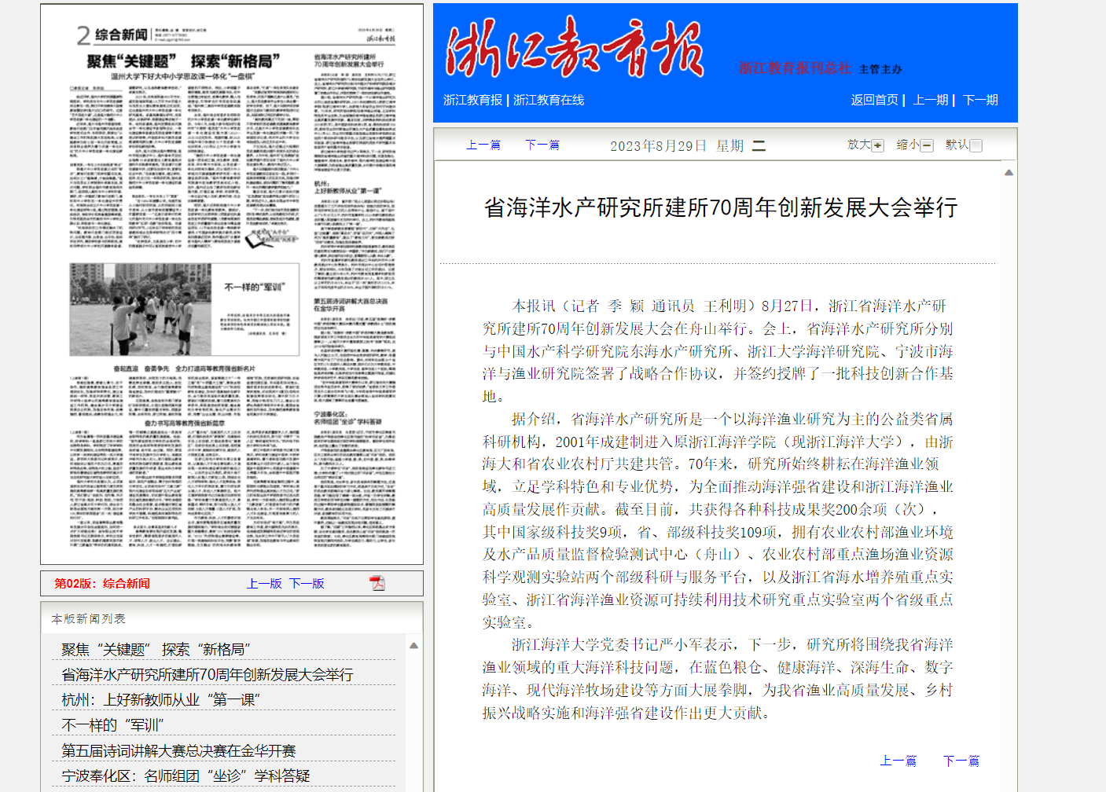
Task: Go to 下一版 page
Action: 307,583
